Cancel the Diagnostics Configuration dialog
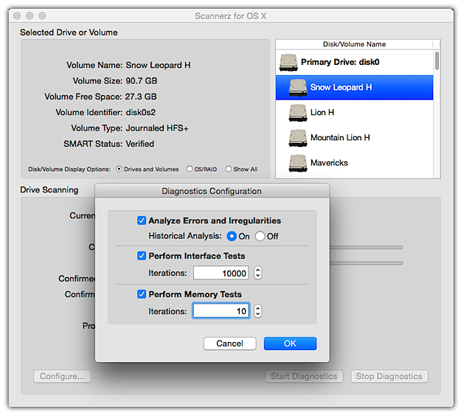 click(229, 343)
